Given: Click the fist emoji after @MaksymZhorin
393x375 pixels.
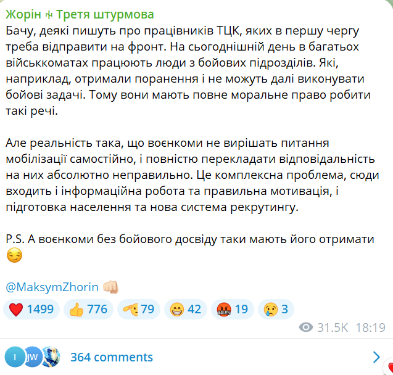Looking at the screenshot, I should [x=111, y=287].
